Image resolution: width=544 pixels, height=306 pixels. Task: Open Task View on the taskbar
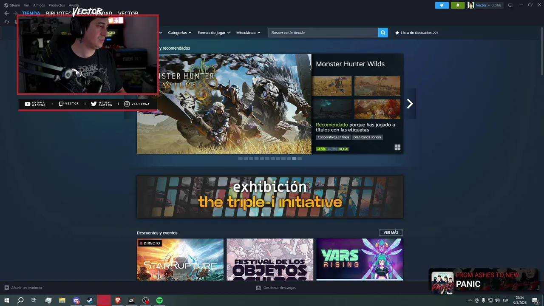34,300
